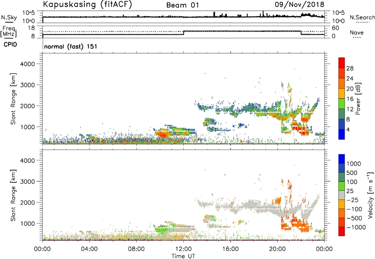Click the 'Freq. [MHz]' axis label
This screenshot has width=375, height=259.
[8, 32]
